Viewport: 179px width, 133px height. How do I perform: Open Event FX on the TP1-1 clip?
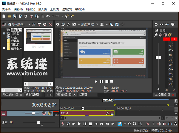coord(107,113)
